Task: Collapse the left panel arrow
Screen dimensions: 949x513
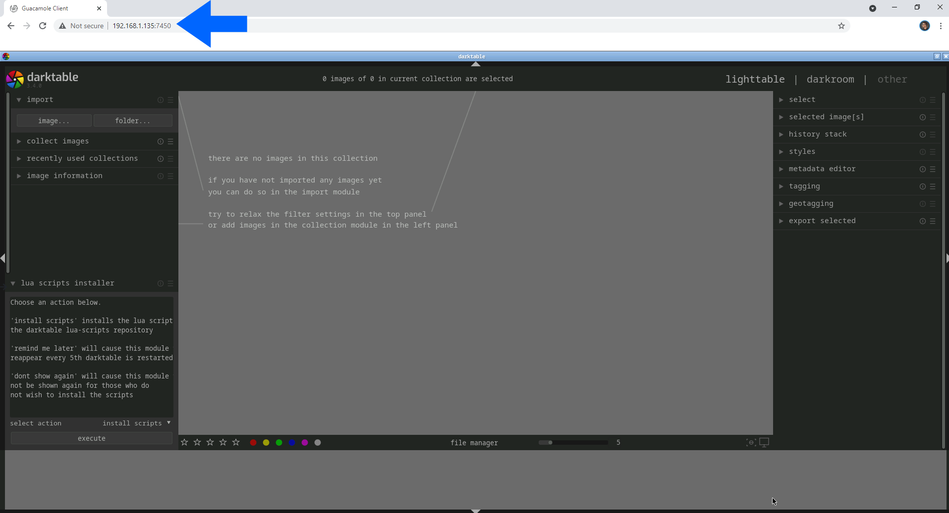Action: tap(3, 258)
